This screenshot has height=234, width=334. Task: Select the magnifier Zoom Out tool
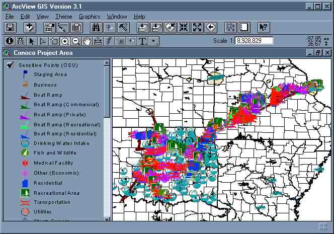[76, 41]
